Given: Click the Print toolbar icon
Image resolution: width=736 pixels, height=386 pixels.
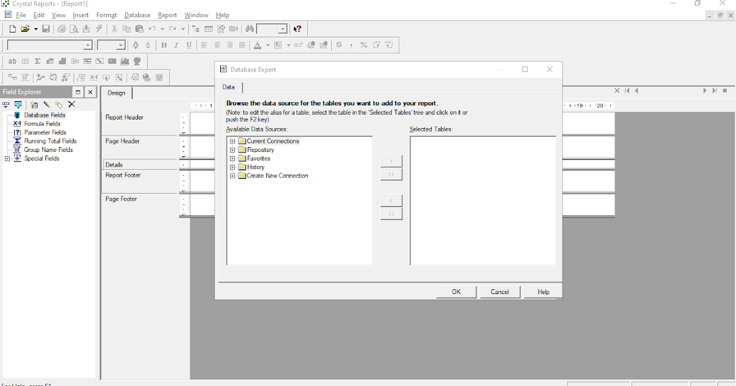Looking at the screenshot, I should 61,29.
